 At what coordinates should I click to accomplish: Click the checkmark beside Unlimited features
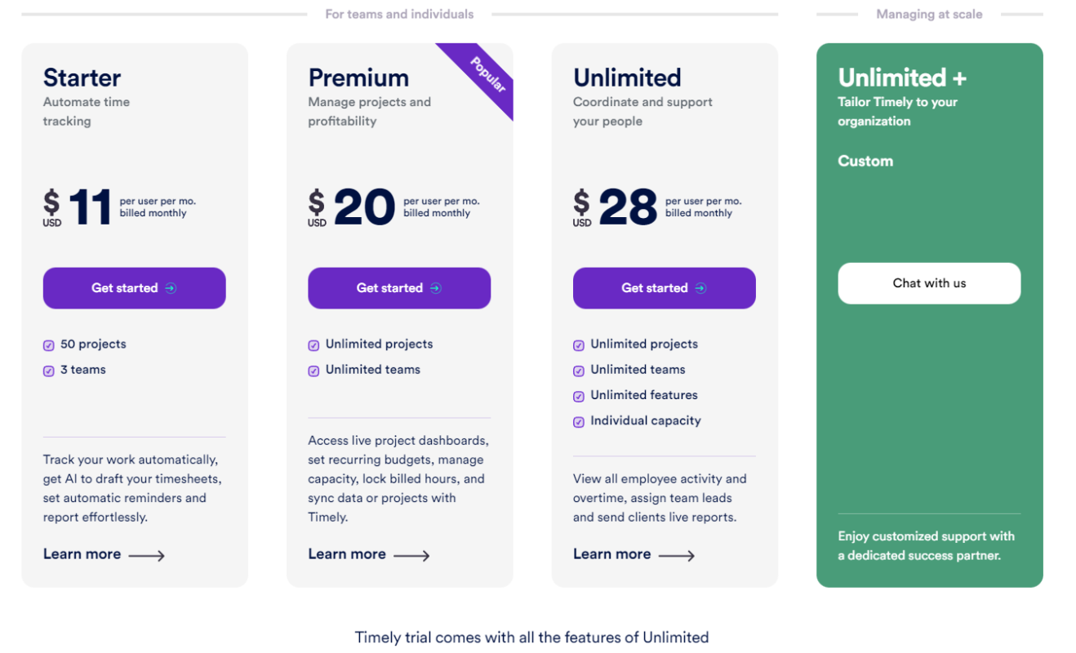pyautogui.click(x=579, y=396)
